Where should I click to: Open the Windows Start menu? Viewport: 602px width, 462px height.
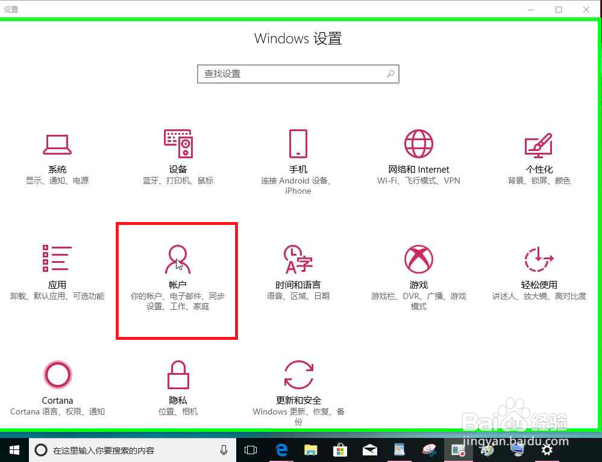(x=14, y=450)
